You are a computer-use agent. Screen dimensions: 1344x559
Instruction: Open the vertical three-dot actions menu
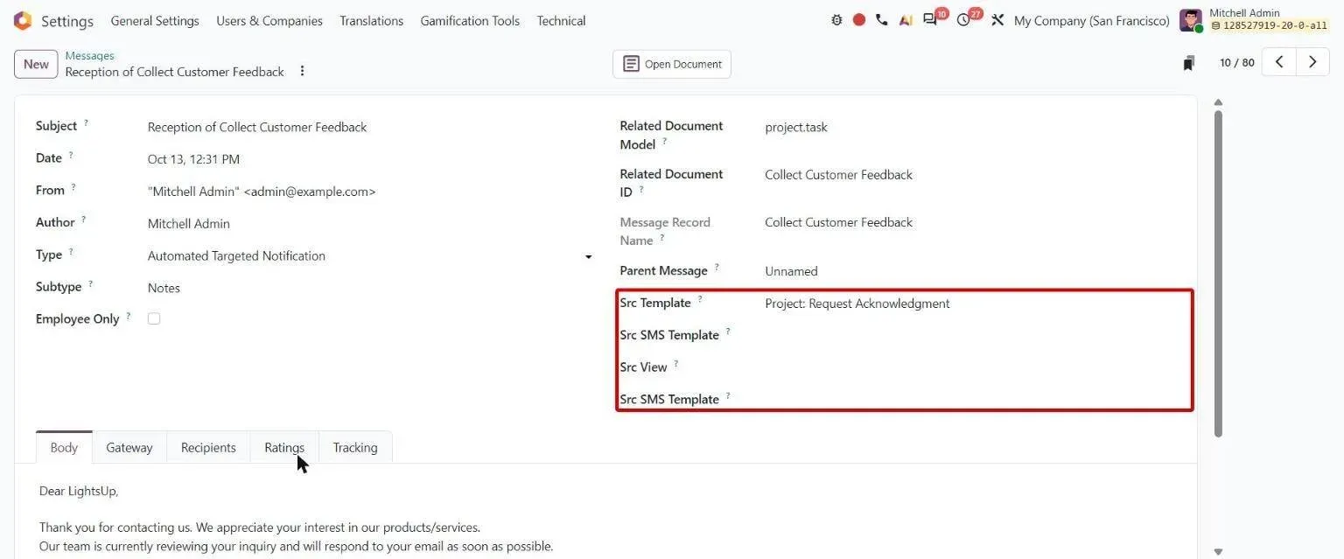coord(302,71)
